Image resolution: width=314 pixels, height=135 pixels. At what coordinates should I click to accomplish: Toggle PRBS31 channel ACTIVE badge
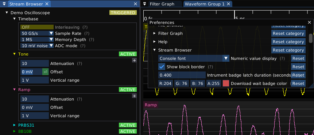tap(128, 125)
